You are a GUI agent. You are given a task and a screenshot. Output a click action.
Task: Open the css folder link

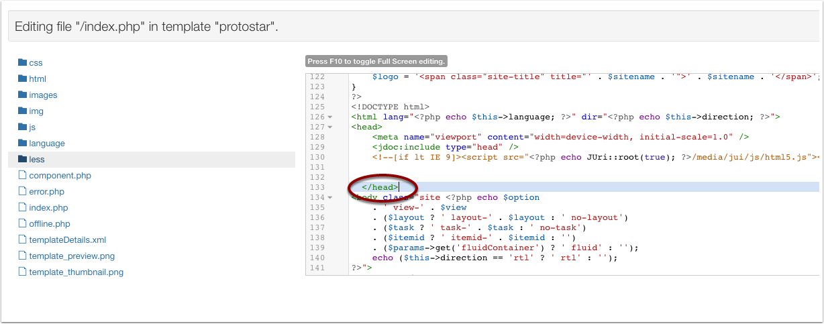(x=36, y=63)
